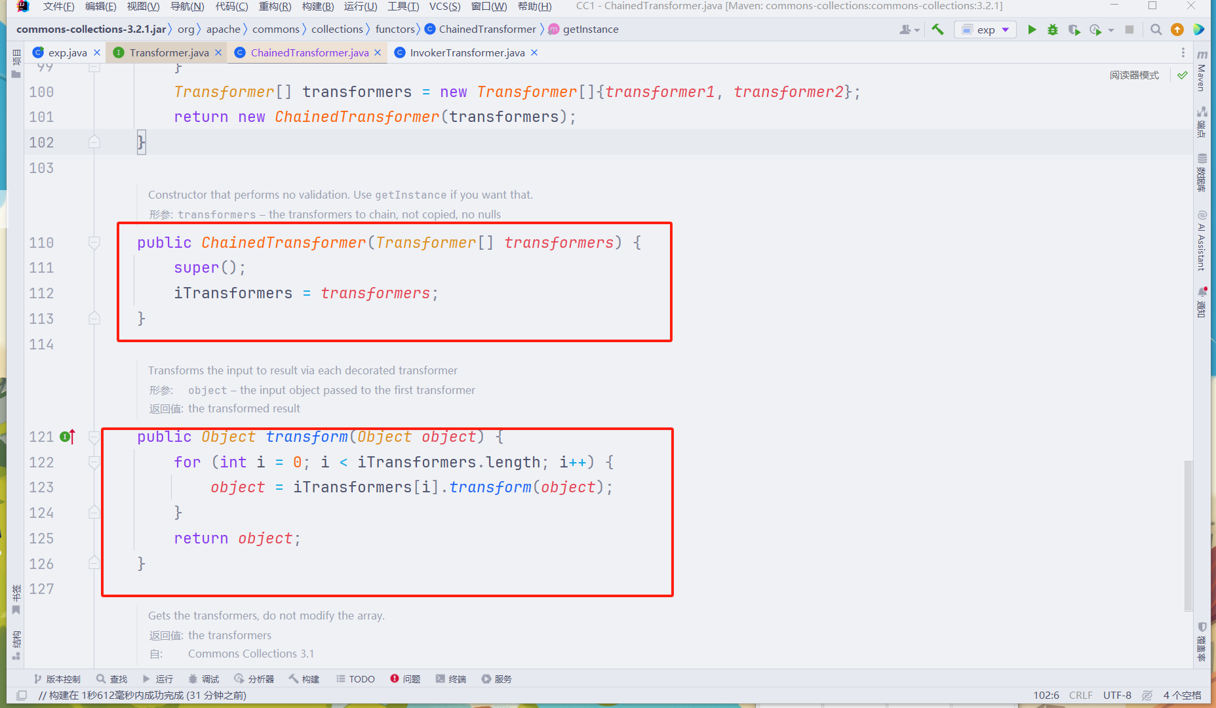Run the exp configuration with green Run icon
This screenshot has width=1216, height=708.
click(1032, 29)
